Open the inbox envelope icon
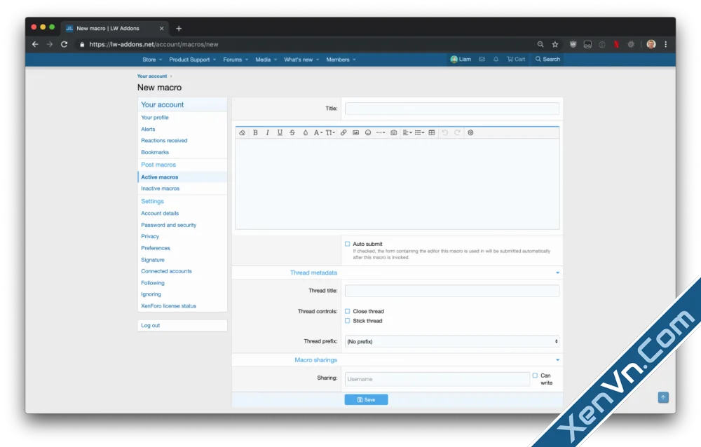701x447 pixels. (482, 60)
